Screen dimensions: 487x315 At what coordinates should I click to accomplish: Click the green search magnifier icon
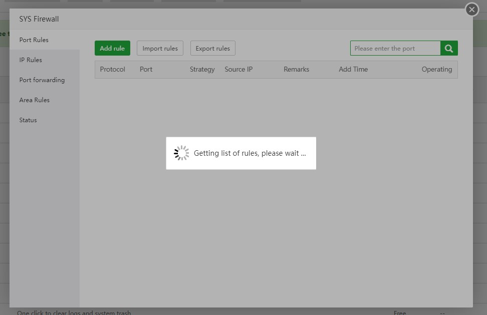click(448, 48)
